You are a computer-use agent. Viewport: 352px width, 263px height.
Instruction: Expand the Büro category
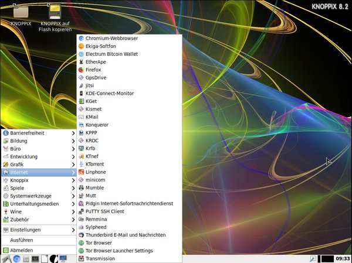coord(39,149)
